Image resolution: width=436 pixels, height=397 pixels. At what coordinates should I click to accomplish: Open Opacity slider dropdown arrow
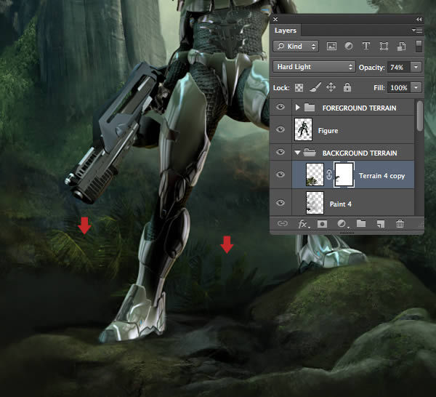(416, 67)
